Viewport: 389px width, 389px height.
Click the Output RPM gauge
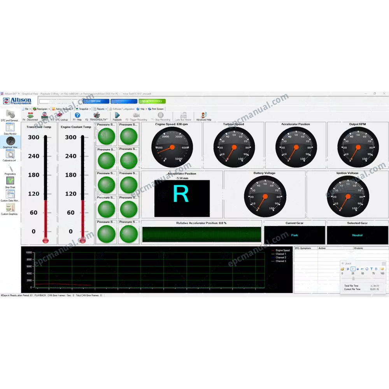358,147
